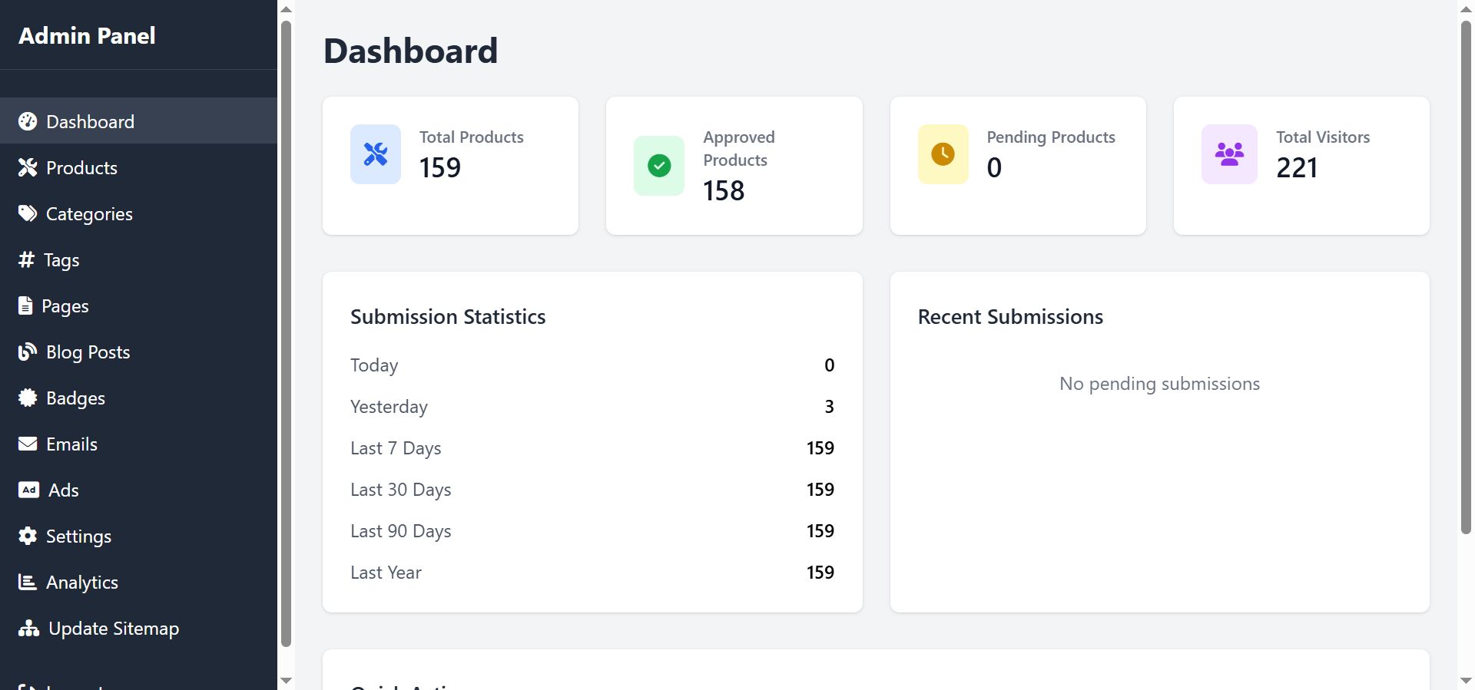Click the Blog Posts icon in sidebar
Image resolution: width=1475 pixels, height=690 pixels.
click(28, 352)
